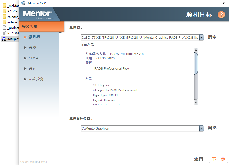Click the Mentor installer title bar icon

[23, 3]
